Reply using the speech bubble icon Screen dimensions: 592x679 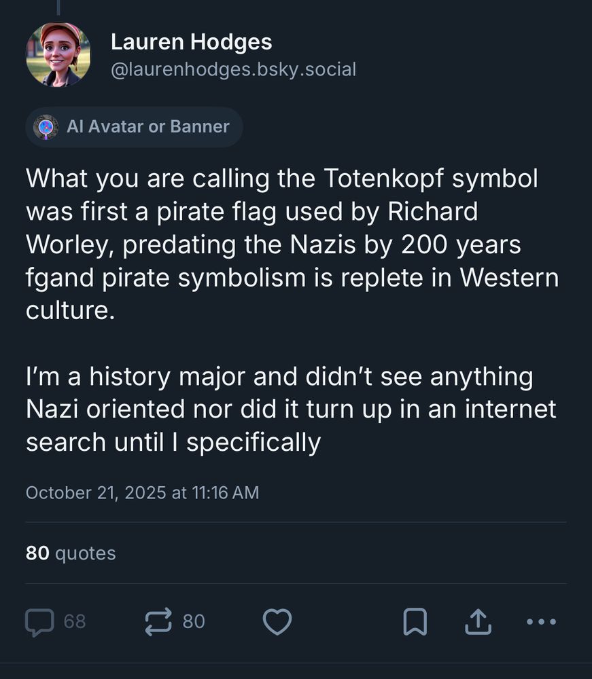40,621
